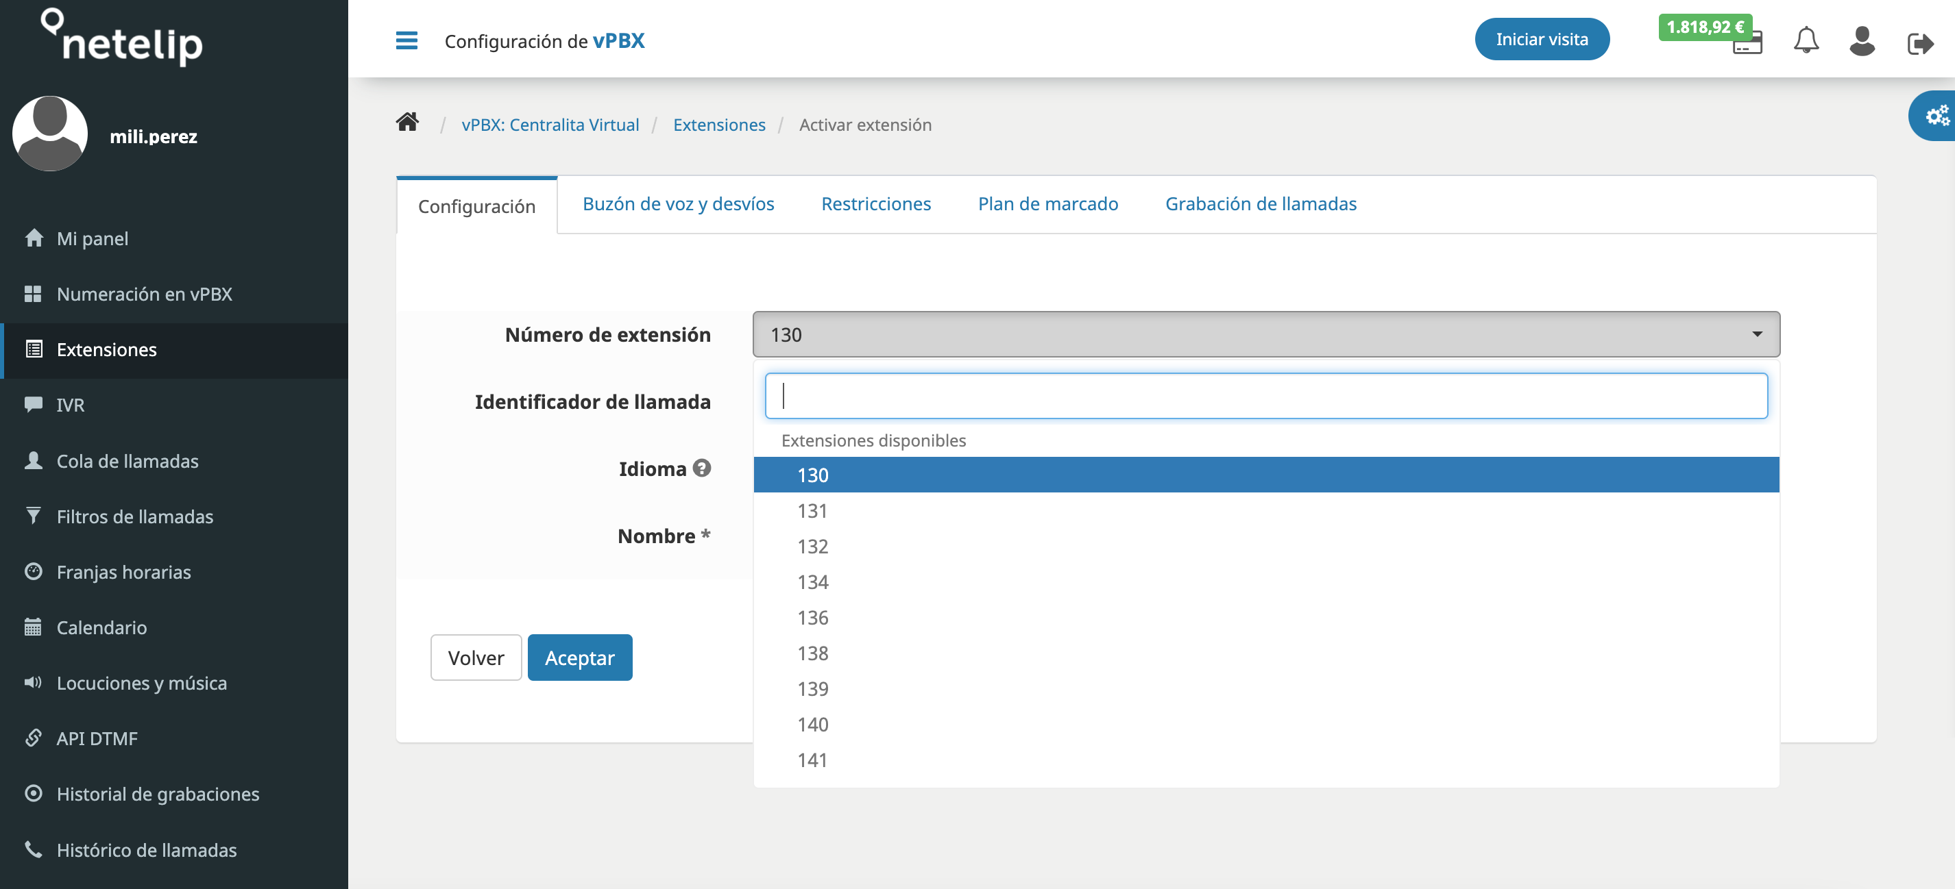Viewport: 1955px width, 889px height.
Task: Click the Cola de llamadas person icon
Action: tap(34, 460)
